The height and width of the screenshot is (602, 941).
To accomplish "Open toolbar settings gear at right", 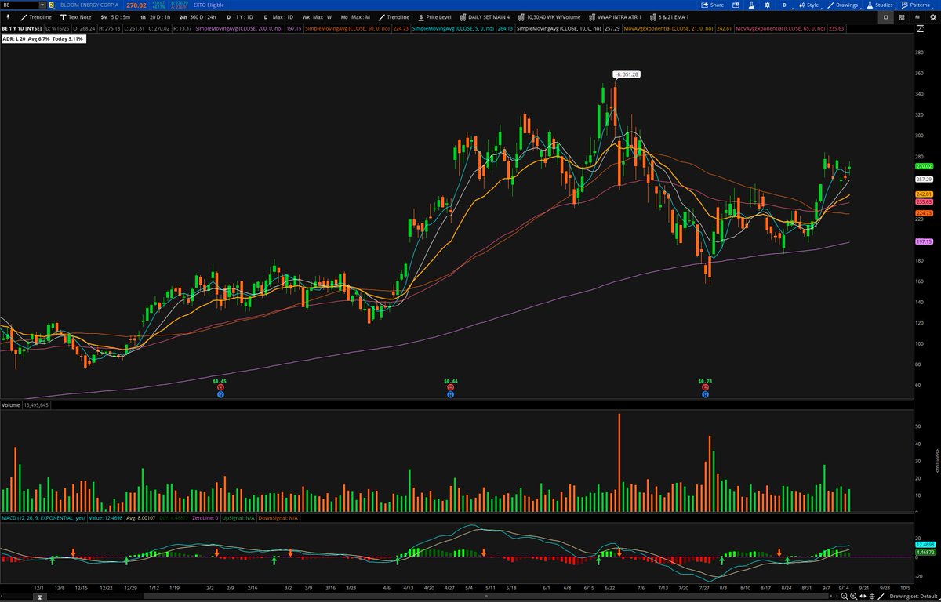I will tap(933, 16).
